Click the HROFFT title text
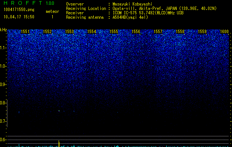Viewport: 232px width, 147px height. tap(23, 3)
